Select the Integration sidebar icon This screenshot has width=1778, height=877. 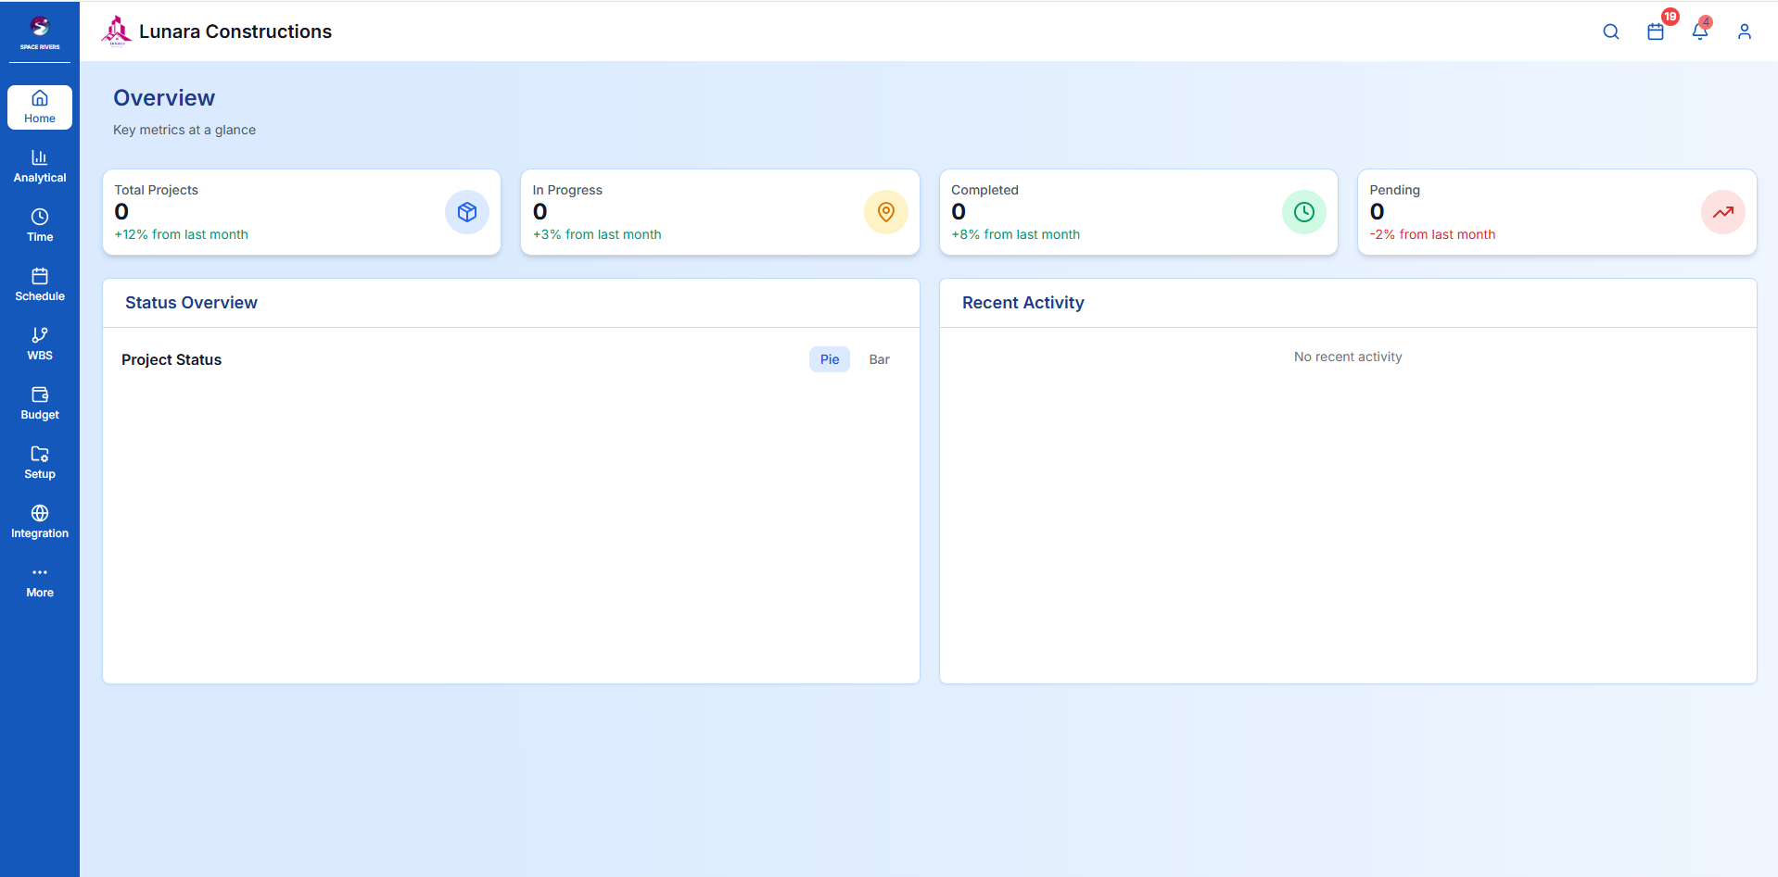point(39,520)
